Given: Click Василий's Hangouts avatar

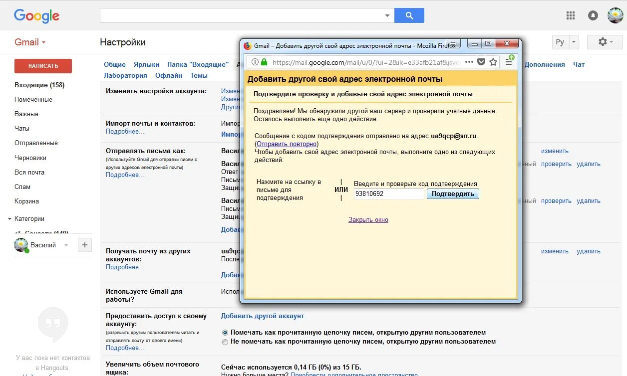Looking at the screenshot, I should 21,245.
